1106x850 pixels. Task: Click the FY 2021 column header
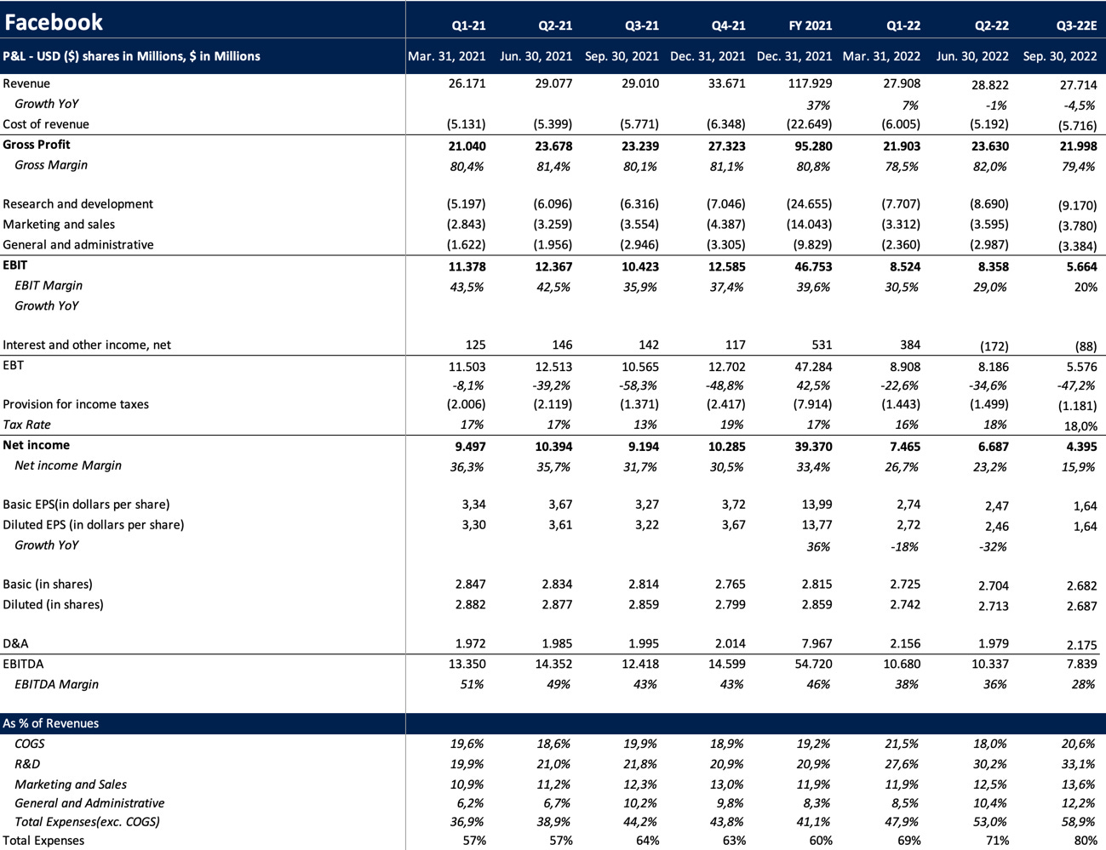pyautogui.click(x=811, y=26)
